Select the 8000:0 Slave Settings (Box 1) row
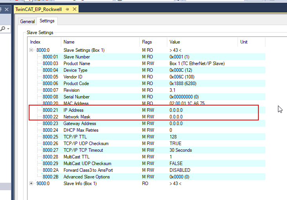The image size is (287, 200). 146,50
